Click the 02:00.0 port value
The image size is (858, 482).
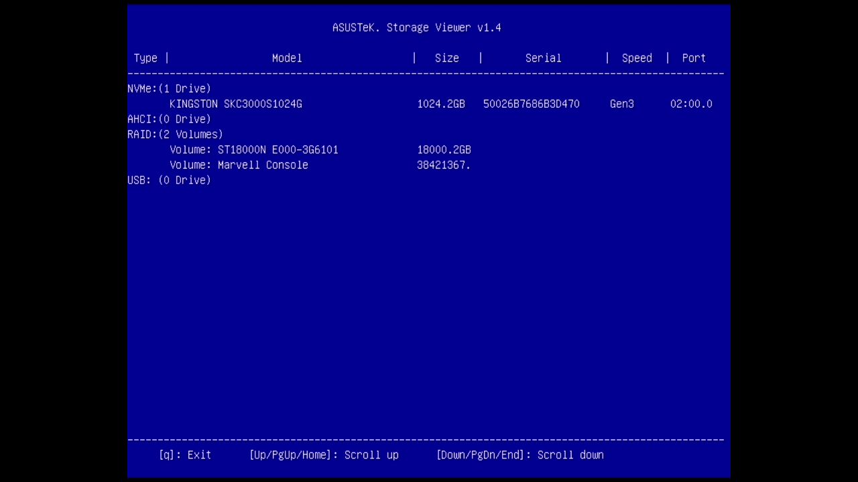[x=691, y=104]
